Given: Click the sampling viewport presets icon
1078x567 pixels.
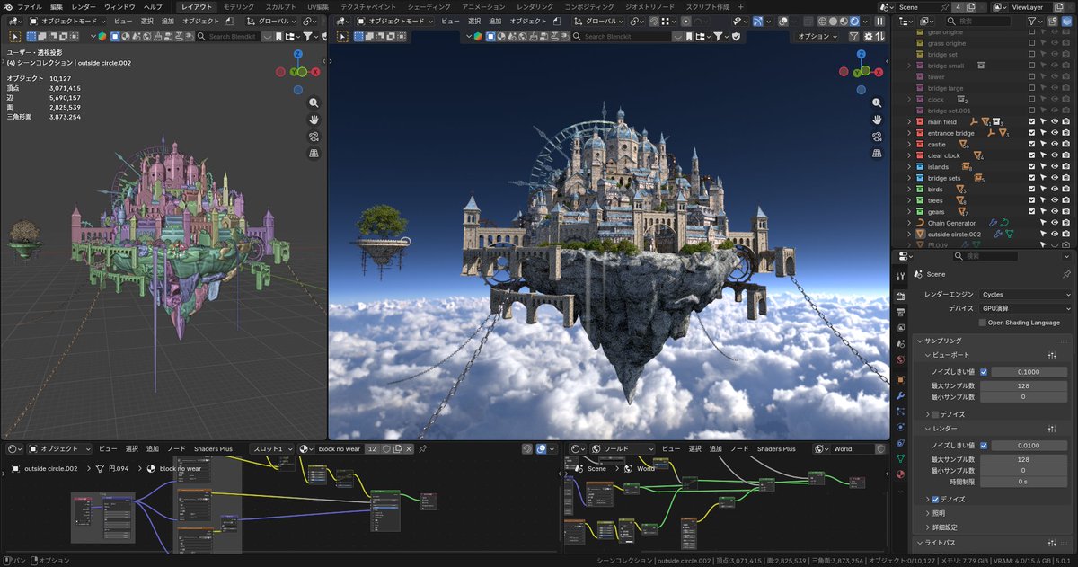Looking at the screenshot, I should coord(1053,356).
